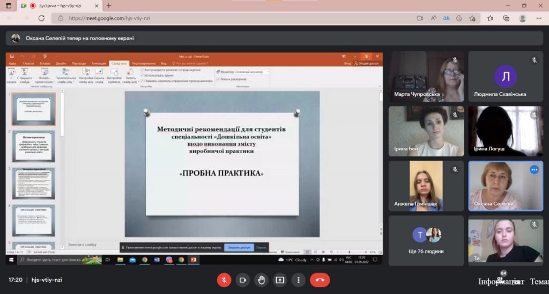Click the Закрыть доступ button
549x294 pixels.
point(239,247)
